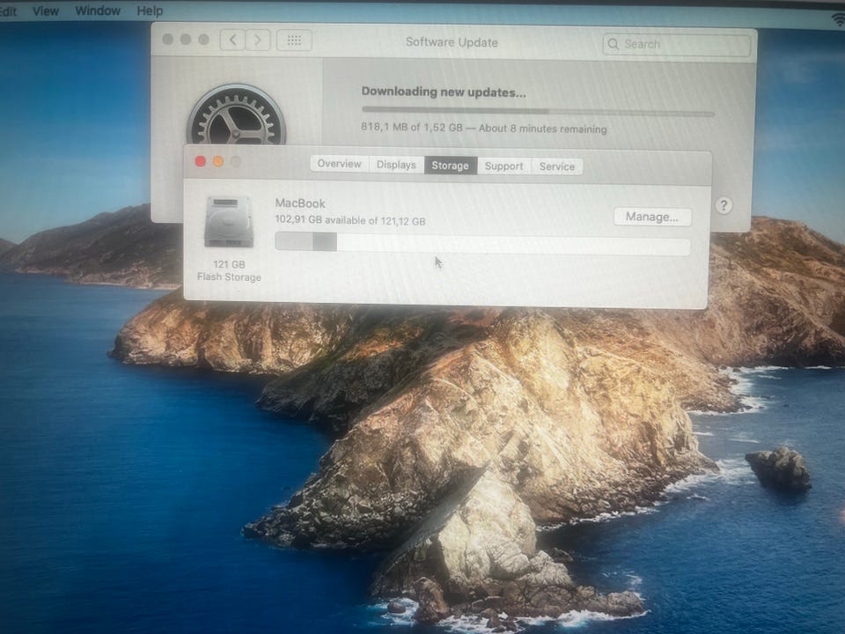Click '818,1 MB of 1,52 GB' status text
This screenshot has width=845, height=634.
tap(412, 127)
